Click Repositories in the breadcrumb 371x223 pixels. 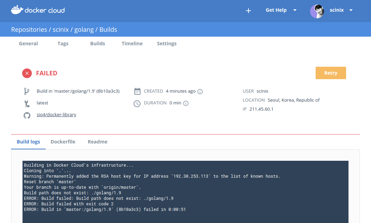coord(29,30)
